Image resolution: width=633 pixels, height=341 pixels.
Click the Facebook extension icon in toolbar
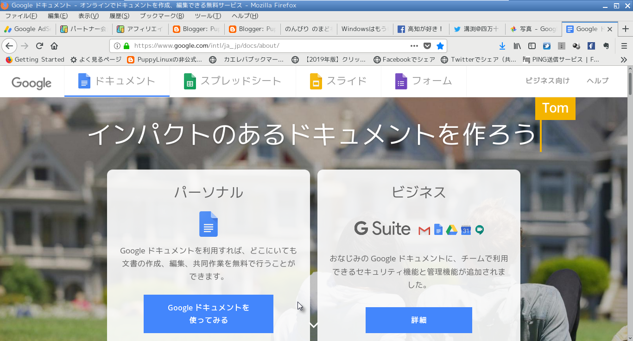click(591, 46)
